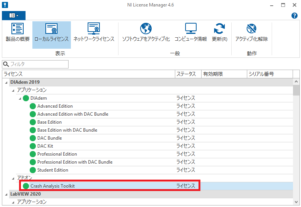Minimize the NI License Manager window
This screenshot has width=301, height=207.
pos(272,5)
